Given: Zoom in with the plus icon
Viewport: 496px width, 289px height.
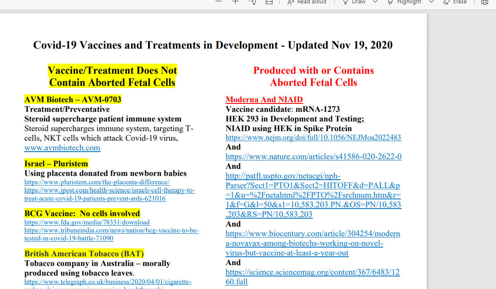Looking at the screenshot, I should point(235,2).
